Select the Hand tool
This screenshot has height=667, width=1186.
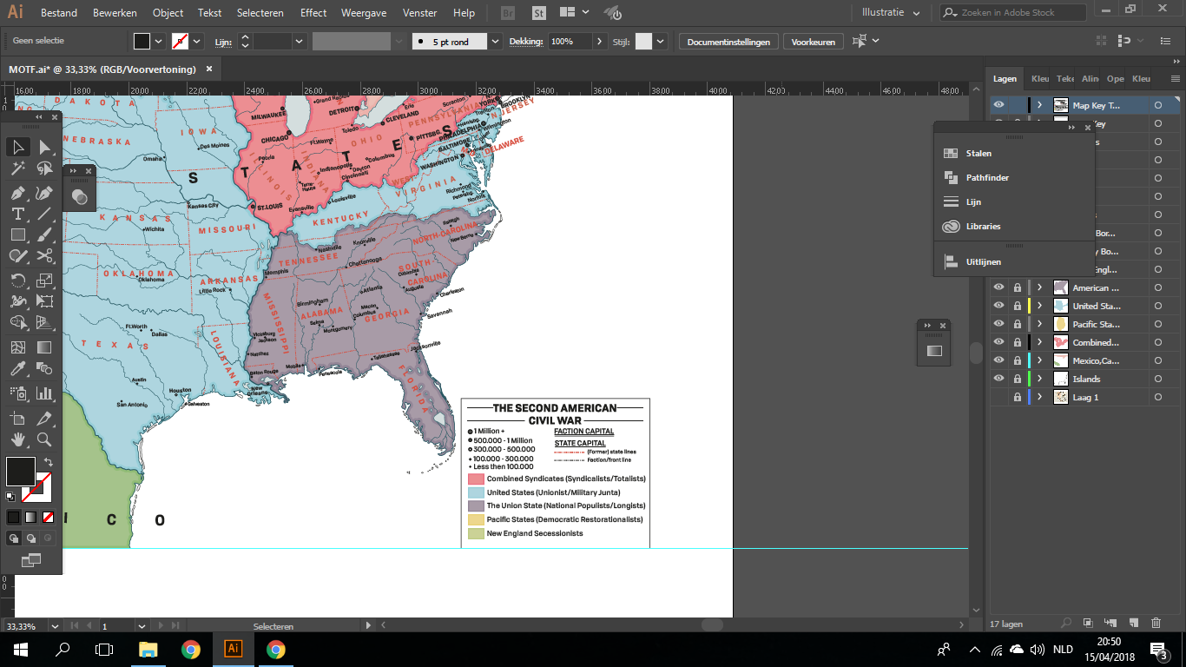[18, 439]
